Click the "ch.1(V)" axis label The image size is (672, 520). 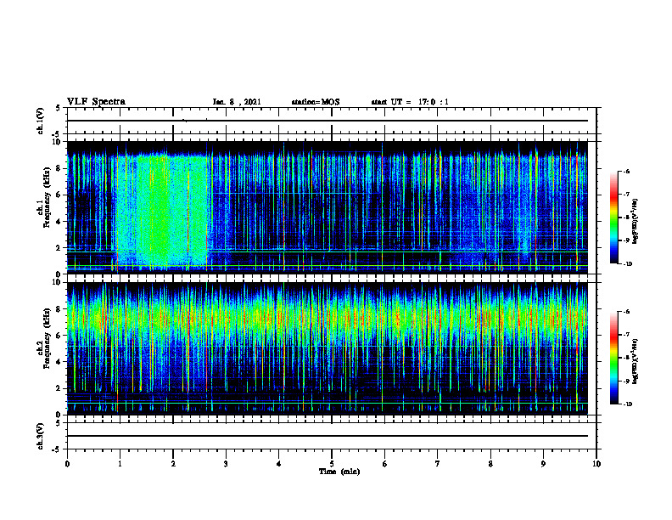pyautogui.click(x=40, y=121)
